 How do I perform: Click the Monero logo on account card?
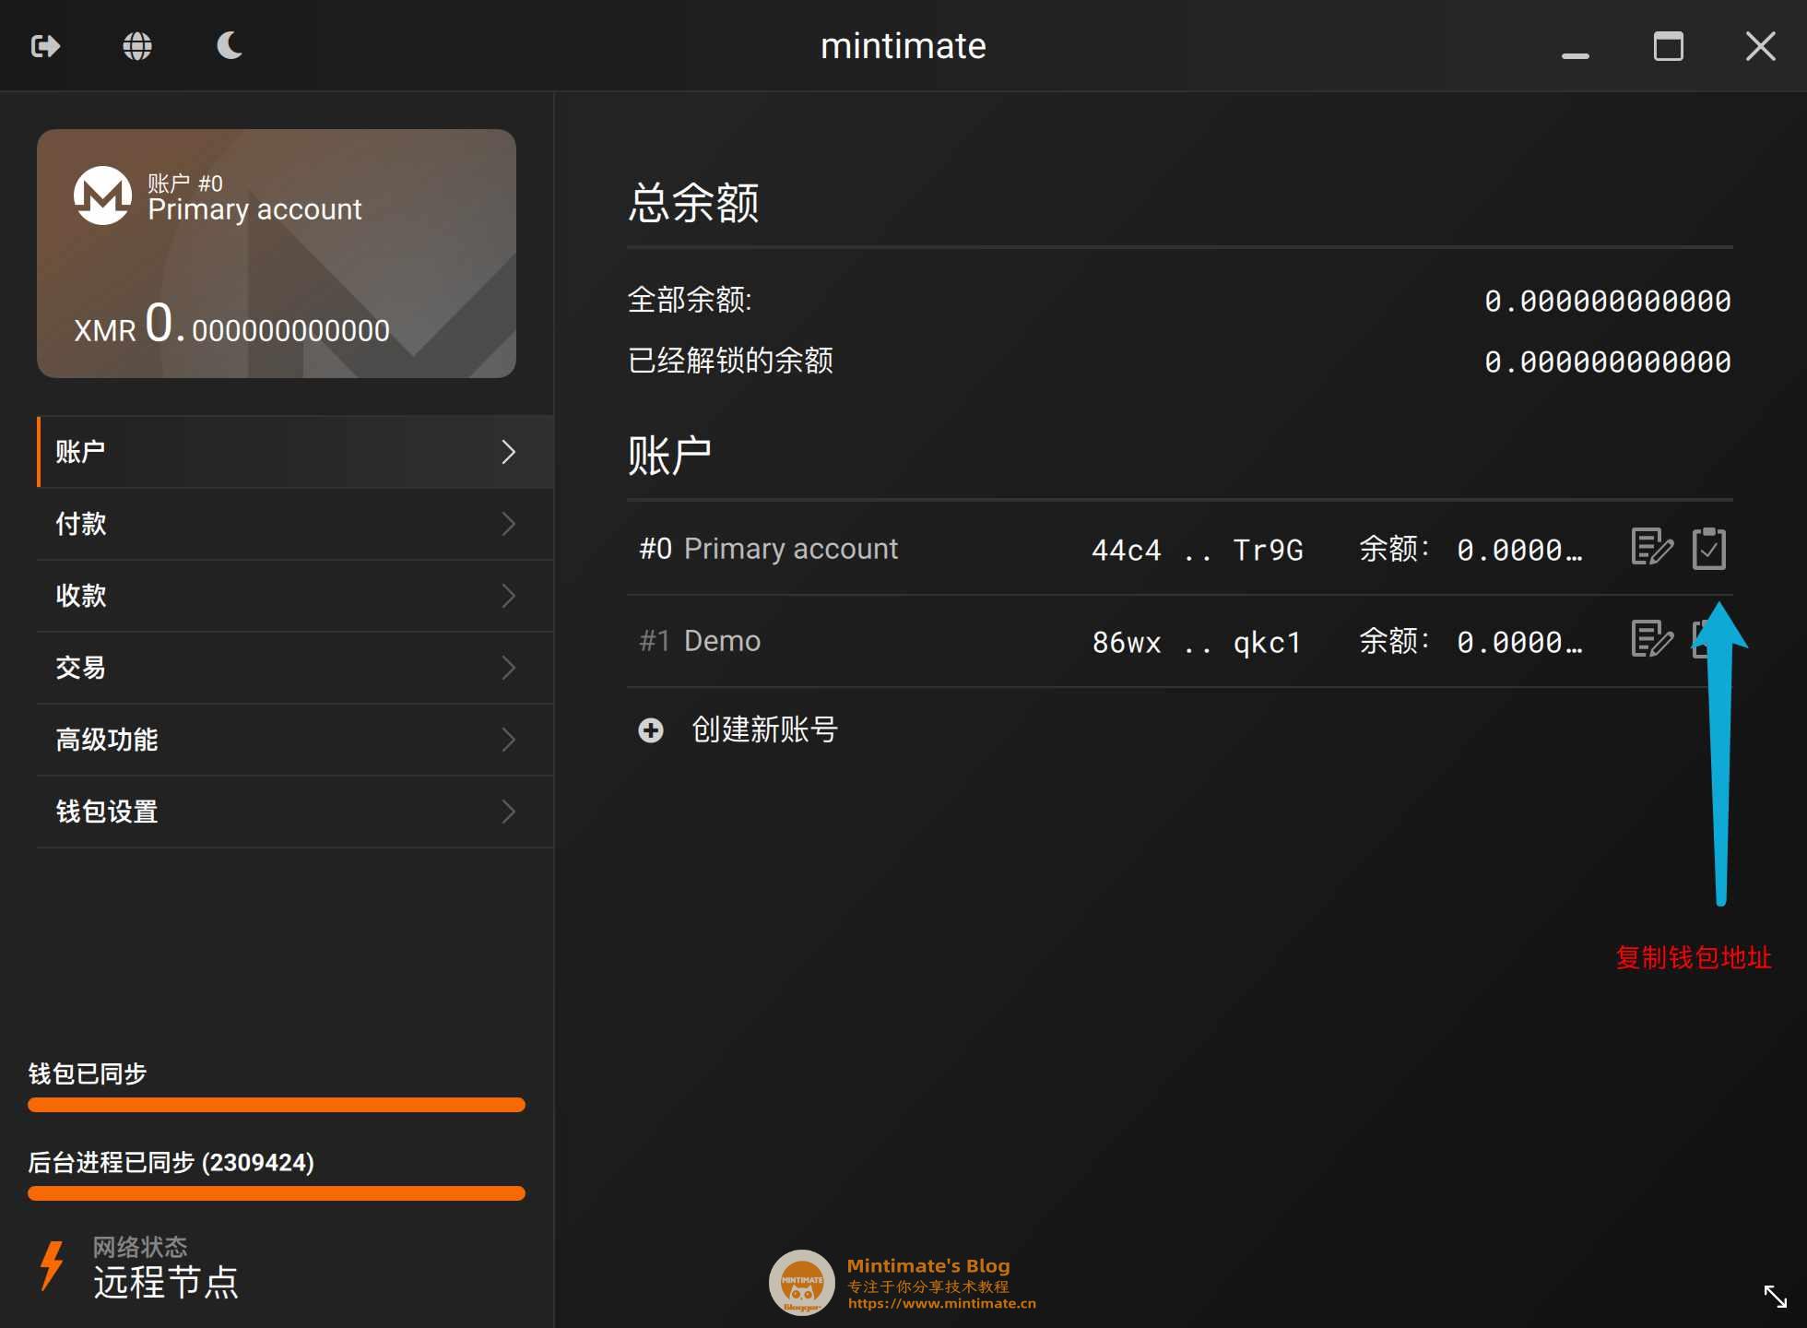(102, 196)
